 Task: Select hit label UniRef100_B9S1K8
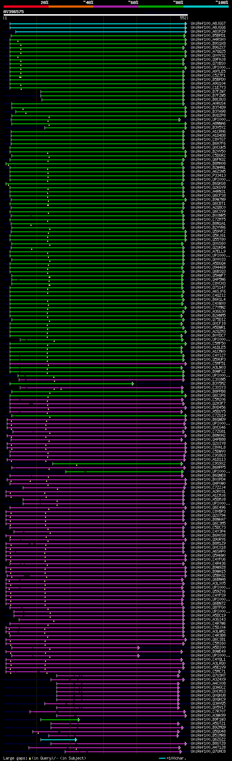[208, 44]
